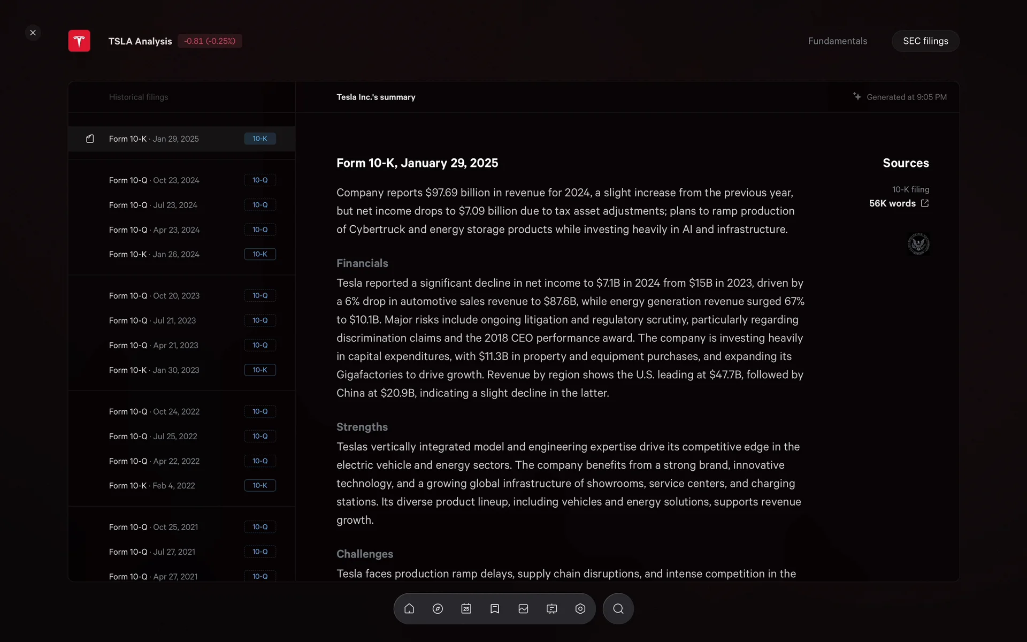The height and width of the screenshot is (642, 1027).
Task: Open the hexagon settings icon
Action: point(580,609)
